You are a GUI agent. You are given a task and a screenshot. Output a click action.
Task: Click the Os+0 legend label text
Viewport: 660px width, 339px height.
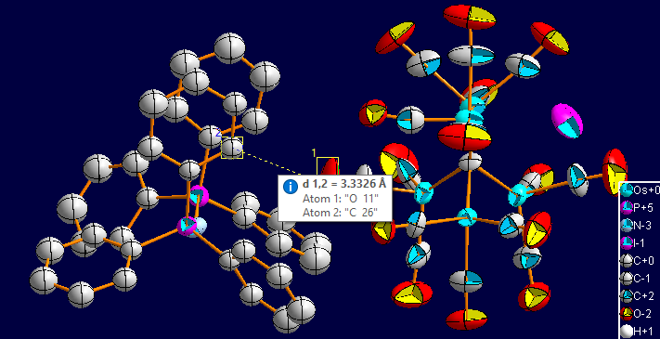[x=646, y=190]
